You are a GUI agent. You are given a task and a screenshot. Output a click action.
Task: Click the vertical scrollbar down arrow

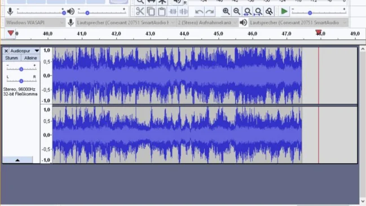(x=363, y=201)
